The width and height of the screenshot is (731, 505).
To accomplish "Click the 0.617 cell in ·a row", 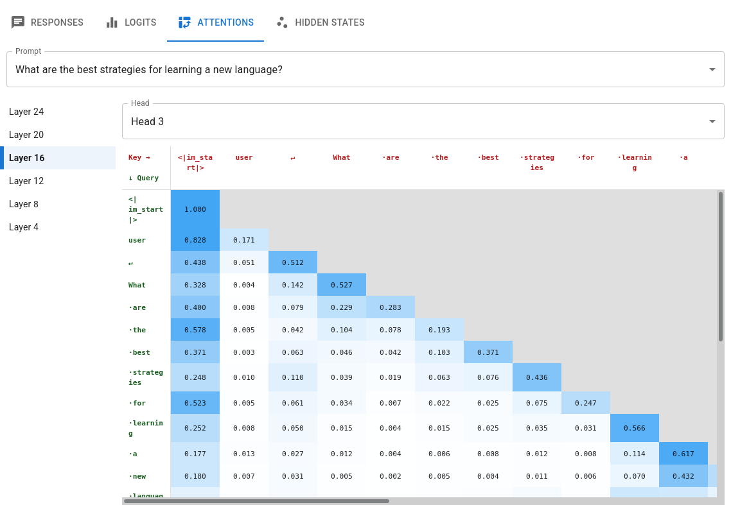I will tap(683, 453).
